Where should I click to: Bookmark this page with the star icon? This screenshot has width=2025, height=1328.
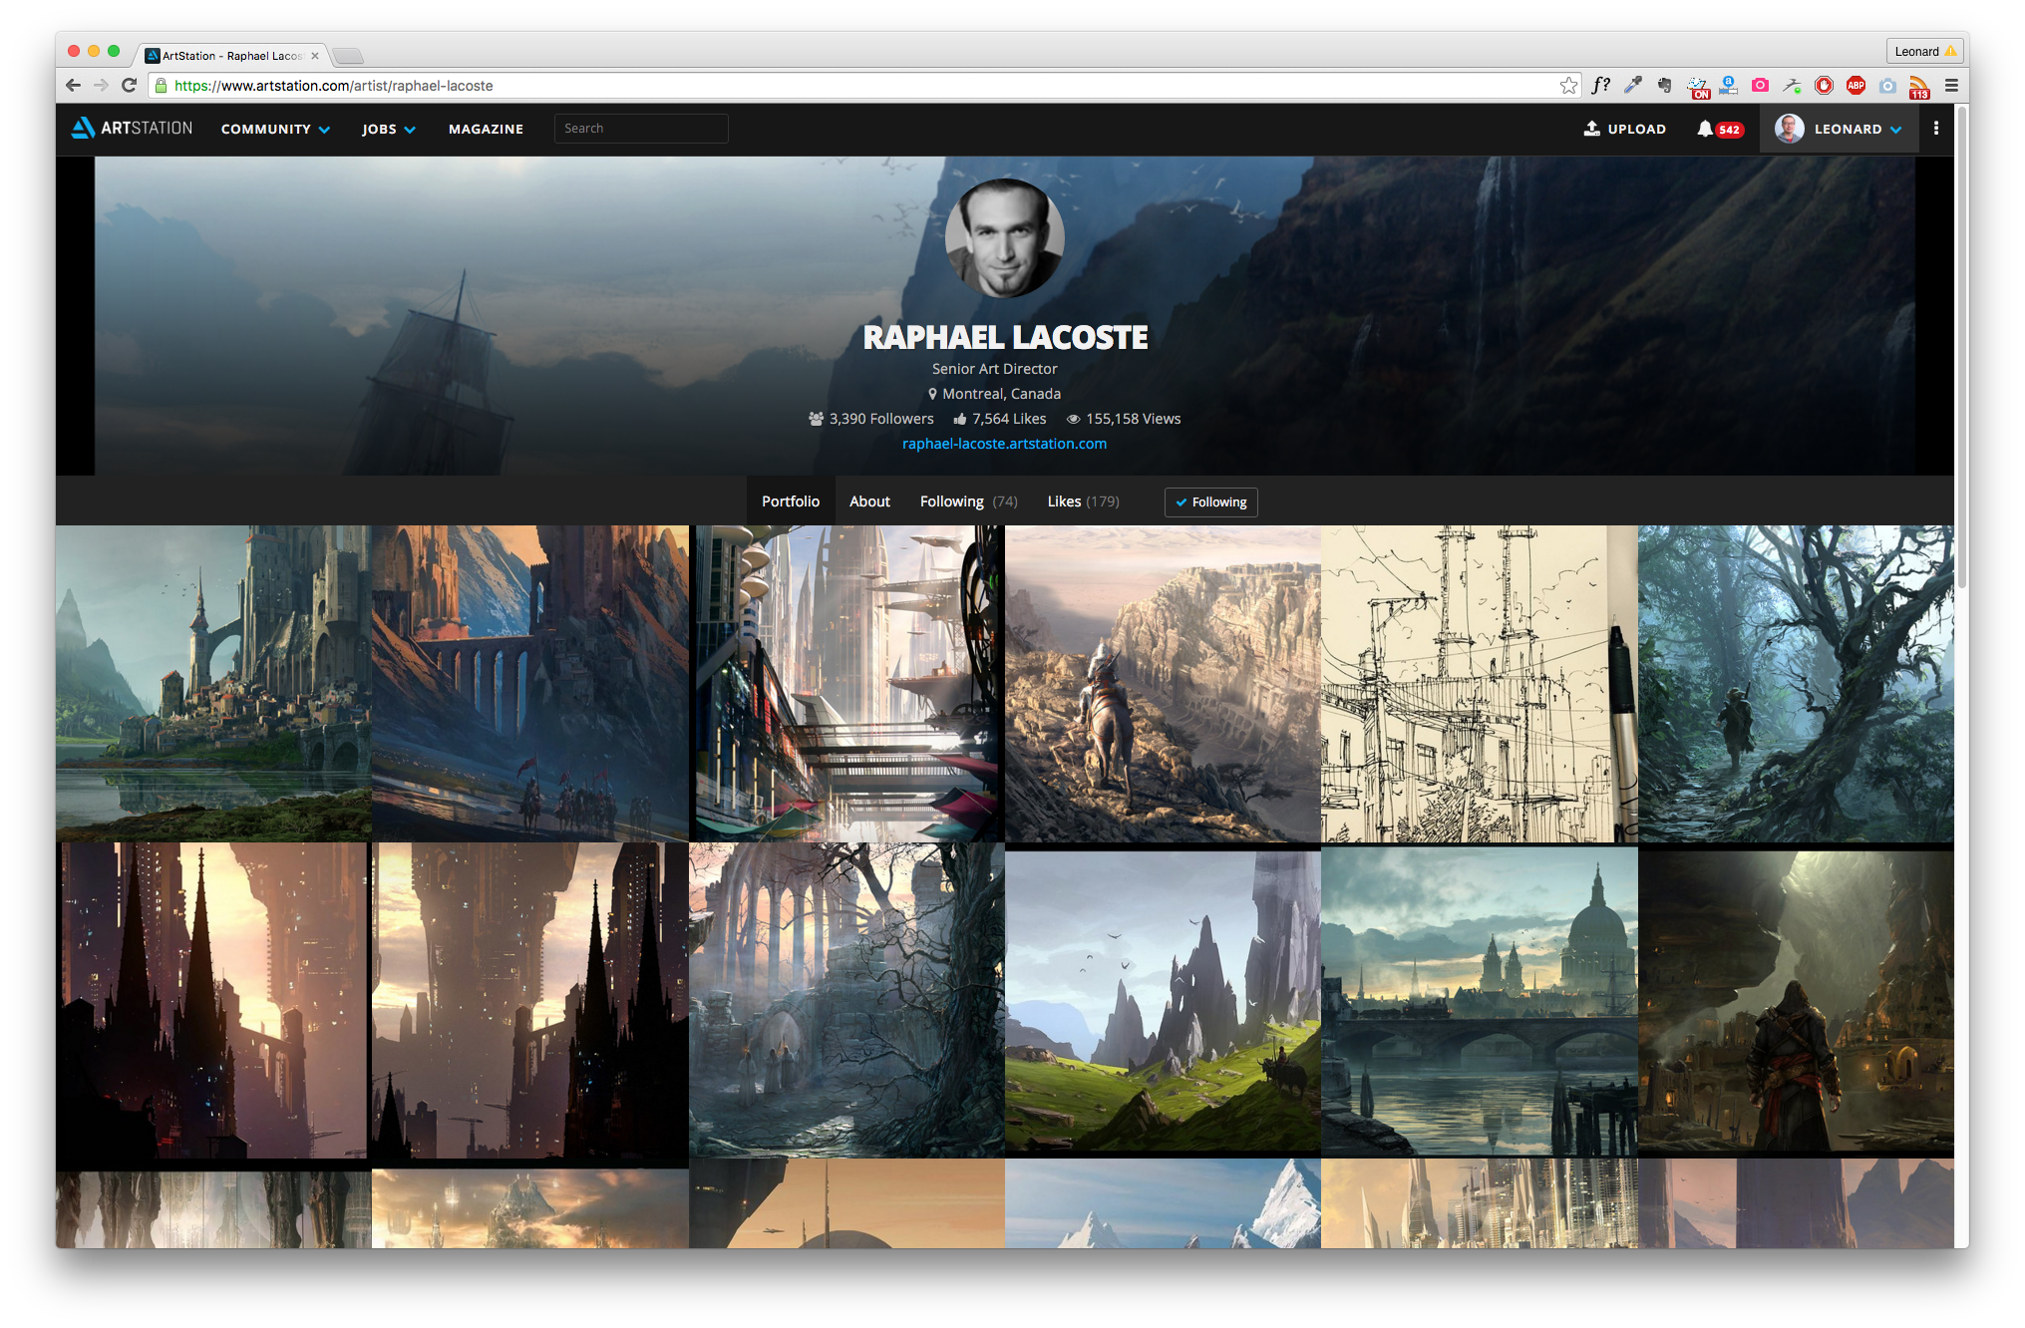1568,86
